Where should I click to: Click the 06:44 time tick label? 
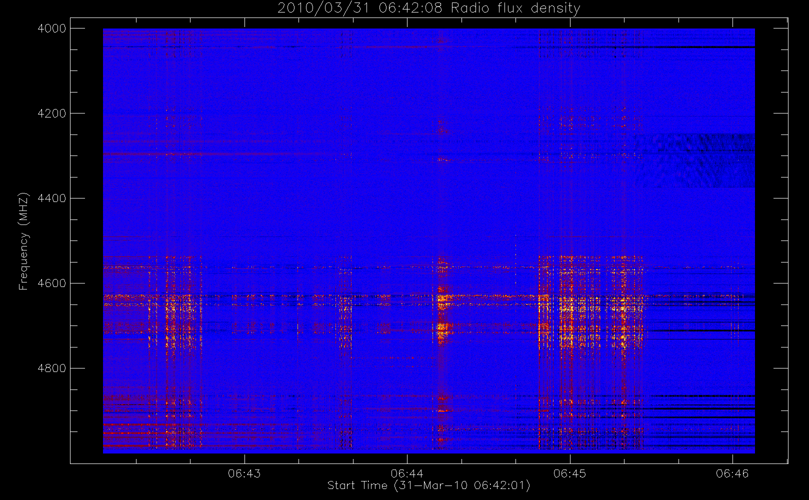point(407,473)
